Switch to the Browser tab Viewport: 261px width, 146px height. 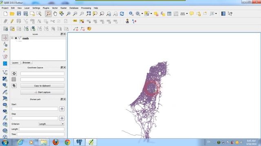(27, 62)
